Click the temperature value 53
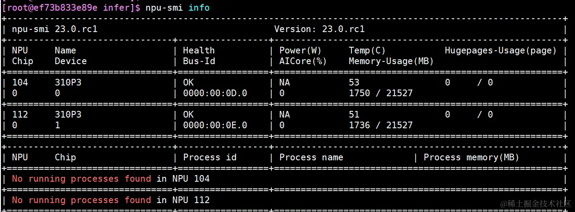The width and height of the screenshot is (575, 212). [x=354, y=82]
